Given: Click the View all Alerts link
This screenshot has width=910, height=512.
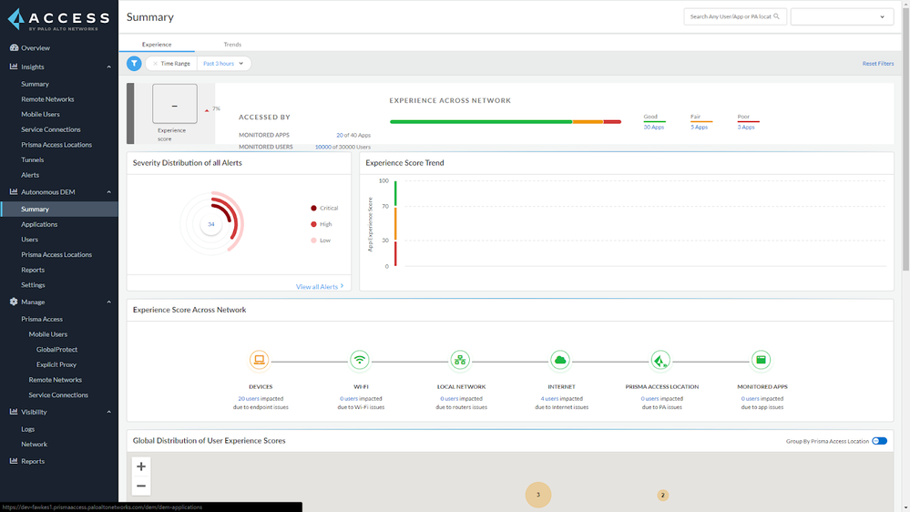Looking at the screenshot, I should [x=319, y=287].
